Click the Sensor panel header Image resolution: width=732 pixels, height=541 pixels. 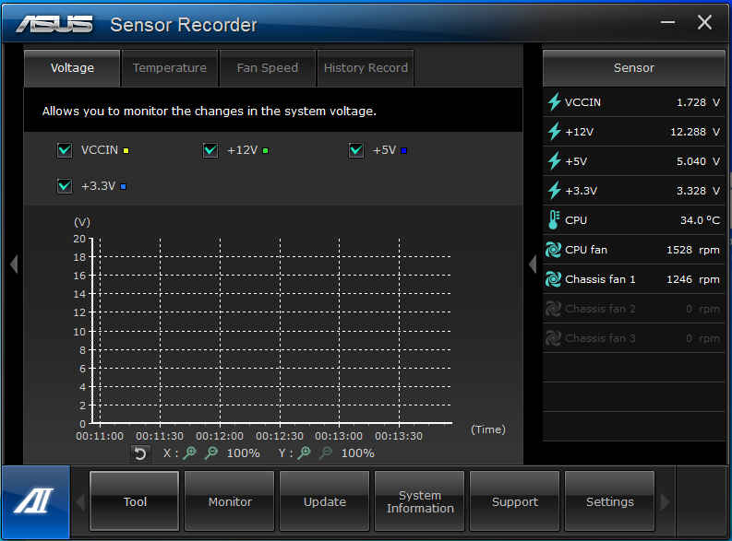tap(634, 68)
